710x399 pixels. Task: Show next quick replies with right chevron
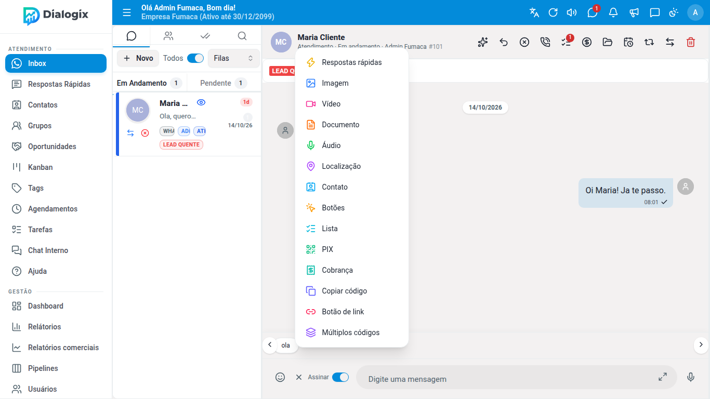click(x=701, y=344)
